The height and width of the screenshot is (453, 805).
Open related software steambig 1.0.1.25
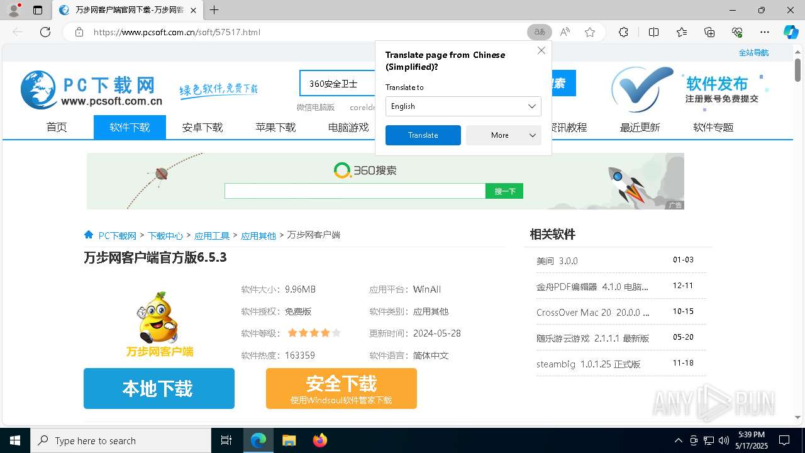click(589, 364)
